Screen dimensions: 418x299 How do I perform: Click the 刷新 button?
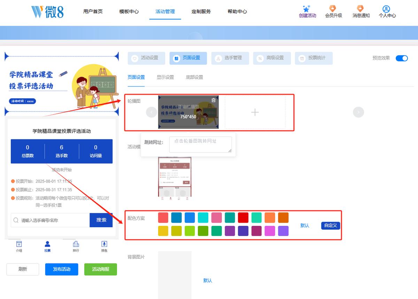click(23, 269)
